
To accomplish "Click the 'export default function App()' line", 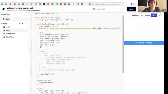I will pos(48,18).
